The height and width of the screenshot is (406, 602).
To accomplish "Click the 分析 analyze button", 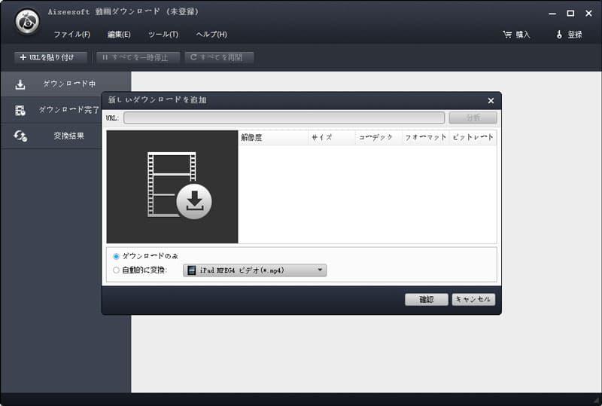I will 473,118.
